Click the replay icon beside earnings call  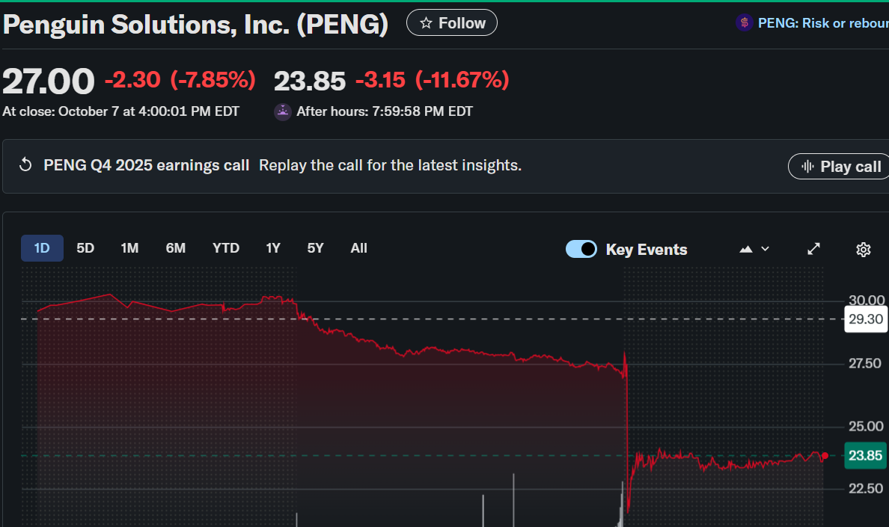click(x=25, y=165)
